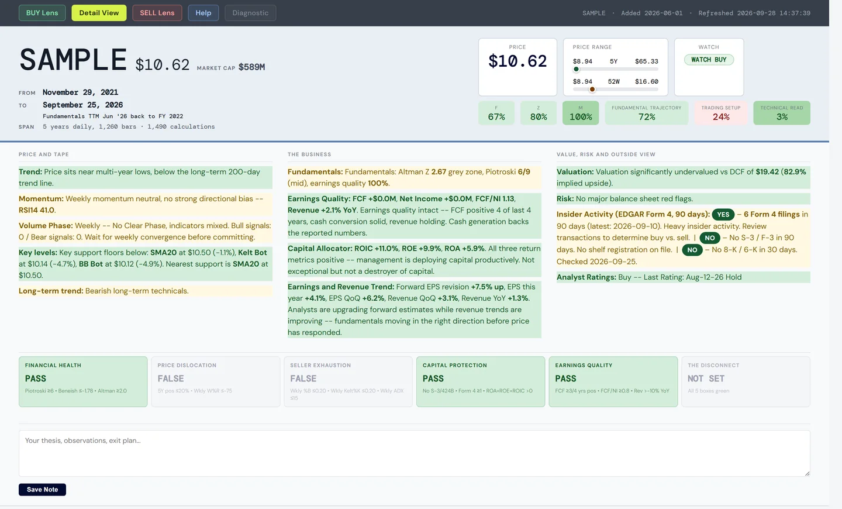842x509 pixels.
Task: Click the WATCH BUY badge
Action: tap(709, 60)
